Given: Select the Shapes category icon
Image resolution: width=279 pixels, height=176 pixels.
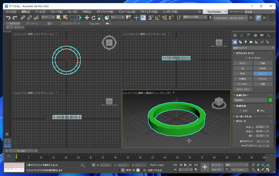Looking at the screenshot, I should [x=240, y=42].
